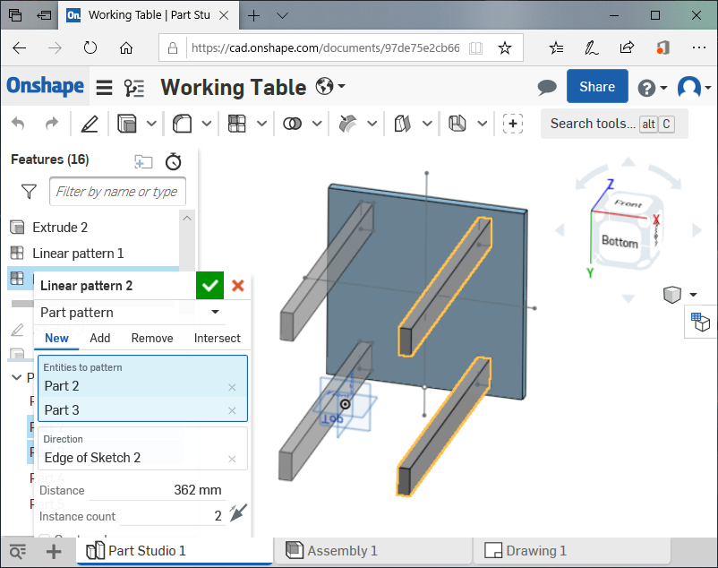The image size is (718, 568).
Task: Click the Distance 362 mm field
Action: pos(157,490)
